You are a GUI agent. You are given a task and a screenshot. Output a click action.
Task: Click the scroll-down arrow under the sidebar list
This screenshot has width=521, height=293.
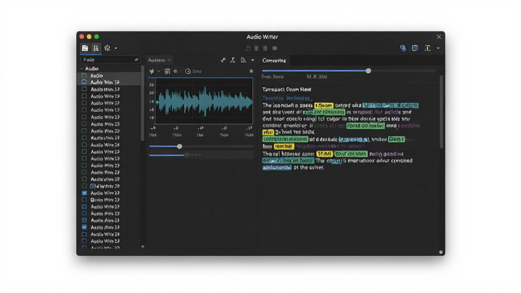[142, 247]
